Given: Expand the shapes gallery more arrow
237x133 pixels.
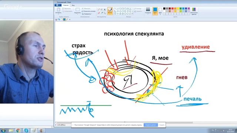Looking at the screenshot, I should point(133,14).
